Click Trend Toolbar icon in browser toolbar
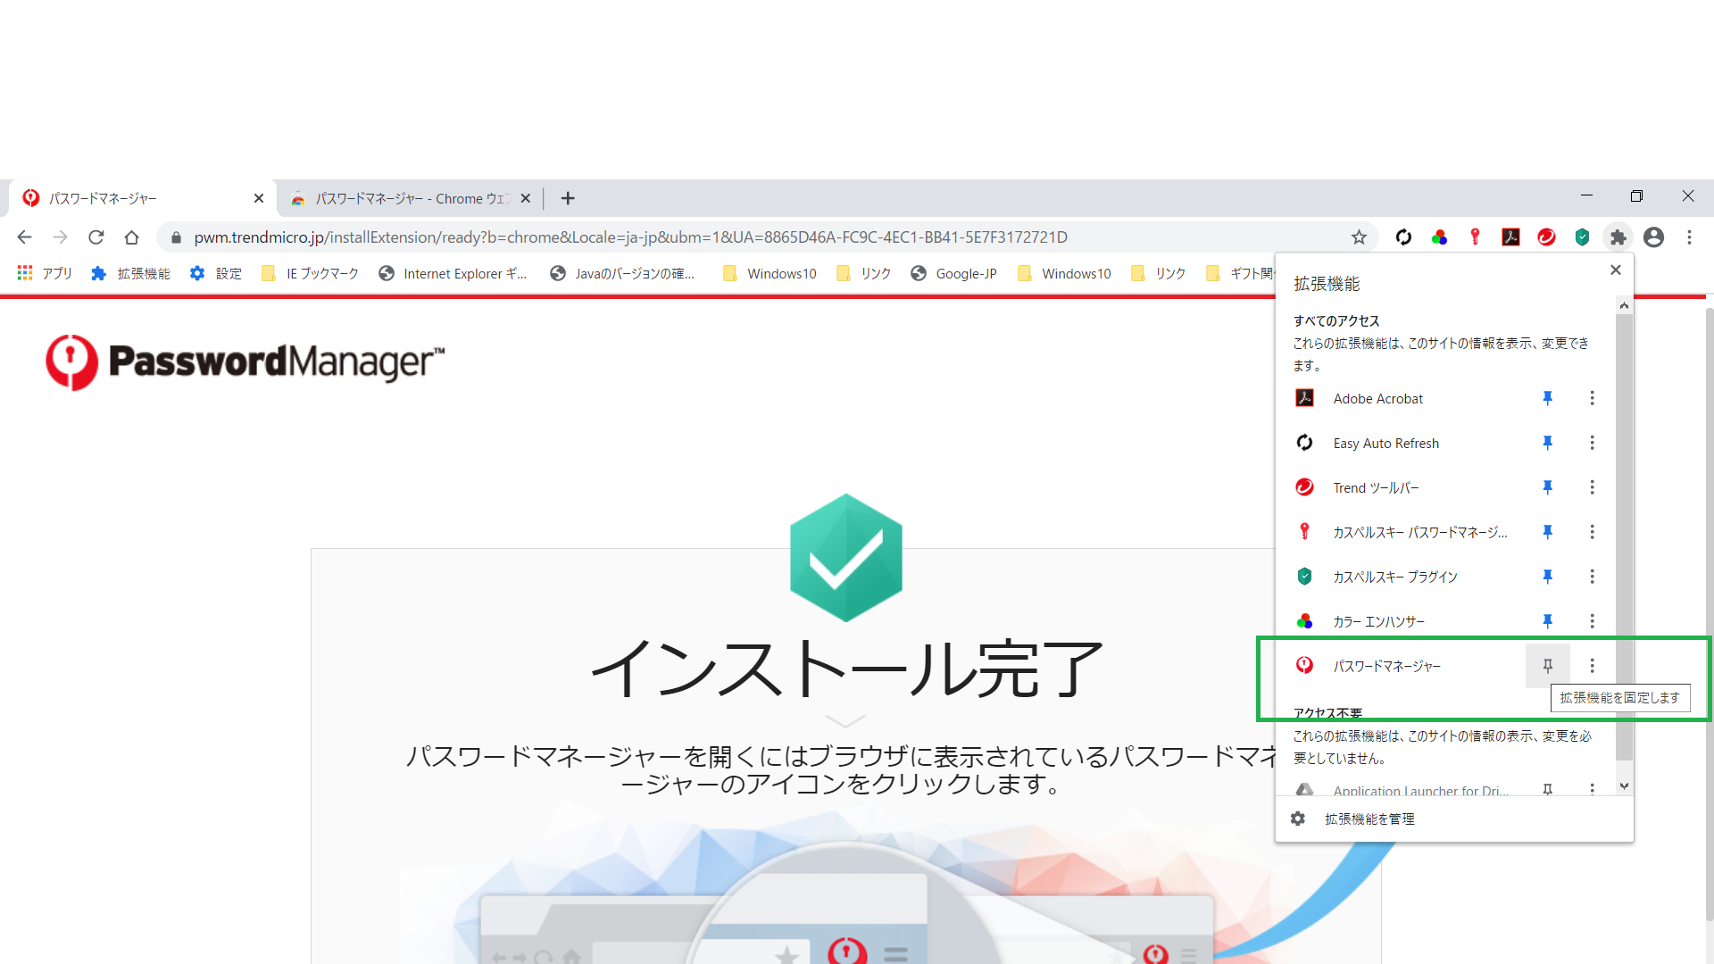 1546,237
